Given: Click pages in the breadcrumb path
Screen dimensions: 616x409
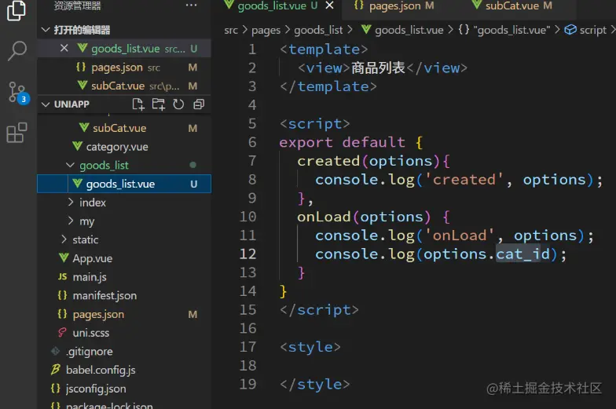Looking at the screenshot, I should pos(266,30).
